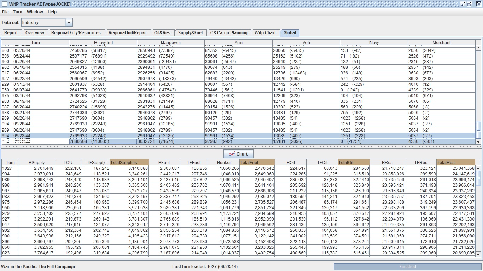The width and height of the screenshot is (483, 271).
Task: Open the Turn menu
Action: [18, 12]
